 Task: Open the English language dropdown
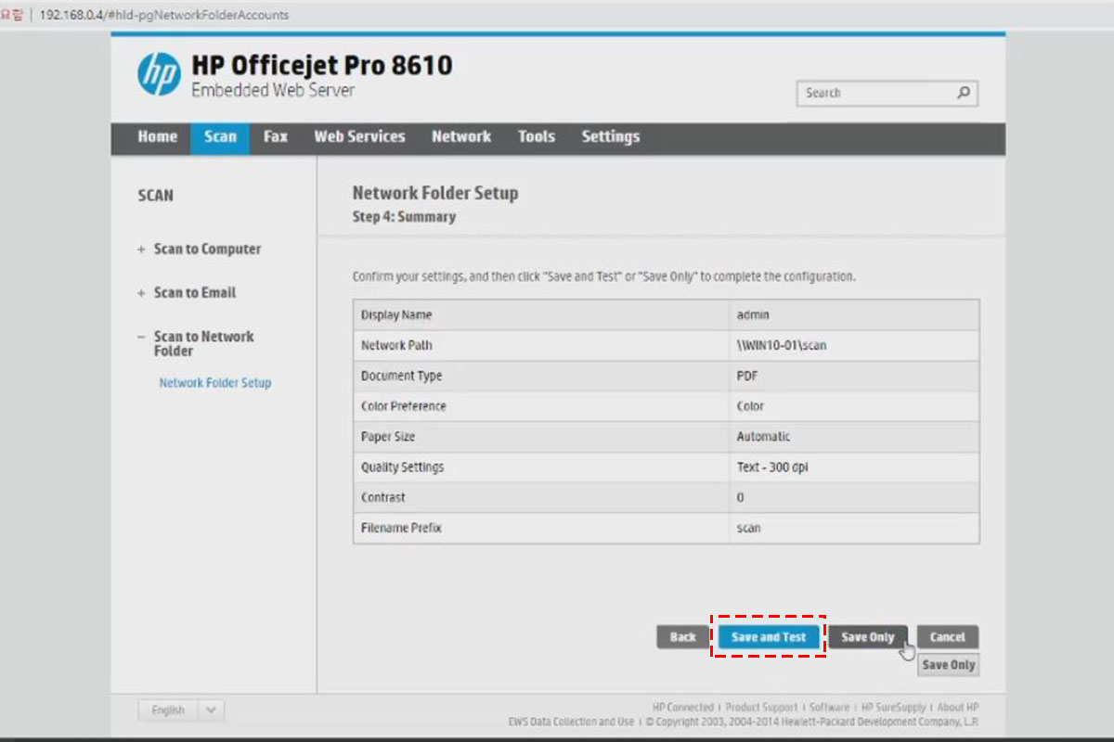(181, 710)
